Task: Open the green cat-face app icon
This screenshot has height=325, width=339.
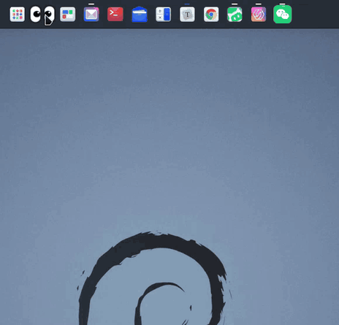Action: (x=235, y=15)
